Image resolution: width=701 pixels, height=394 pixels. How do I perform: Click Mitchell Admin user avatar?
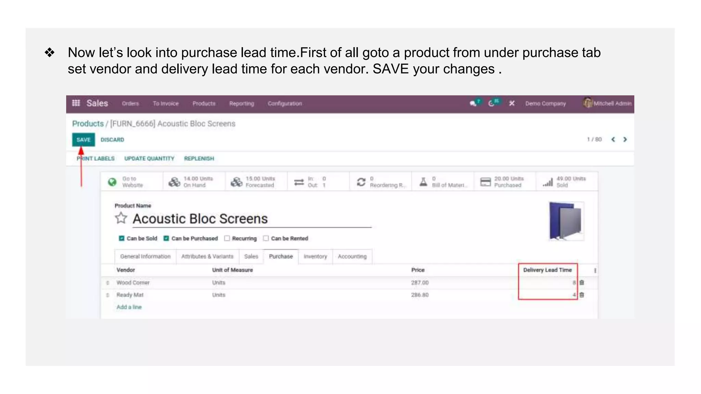point(588,103)
